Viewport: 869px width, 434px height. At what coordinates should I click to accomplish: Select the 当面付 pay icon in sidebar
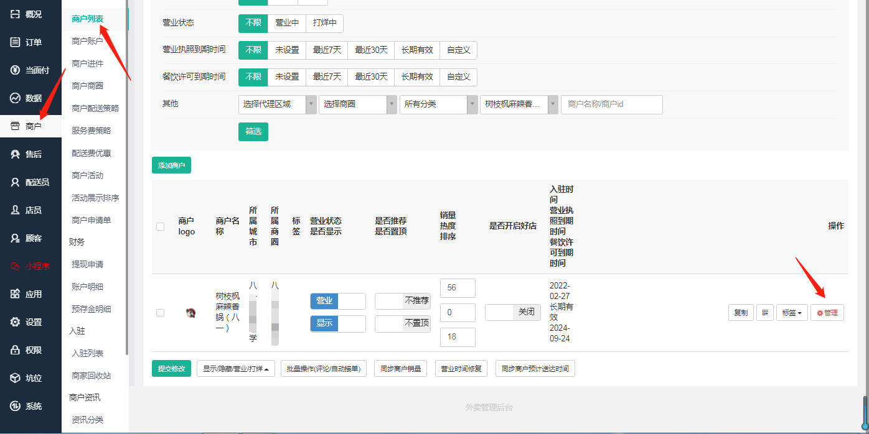pos(16,70)
